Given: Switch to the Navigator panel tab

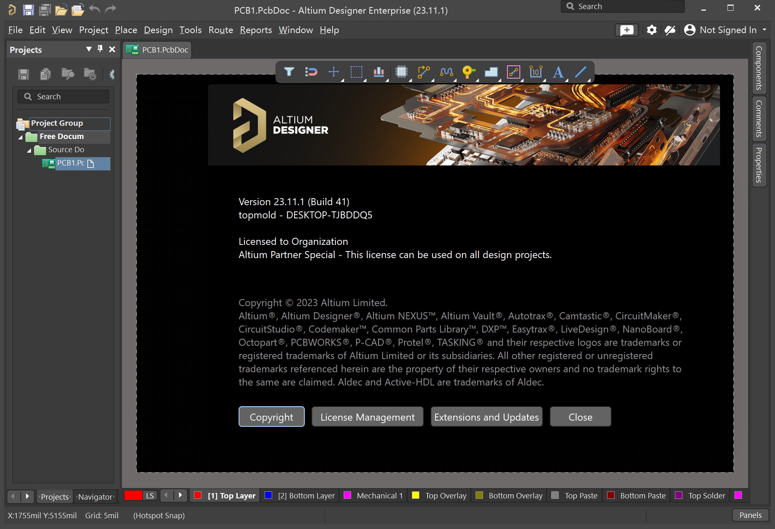Looking at the screenshot, I should [96, 496].
